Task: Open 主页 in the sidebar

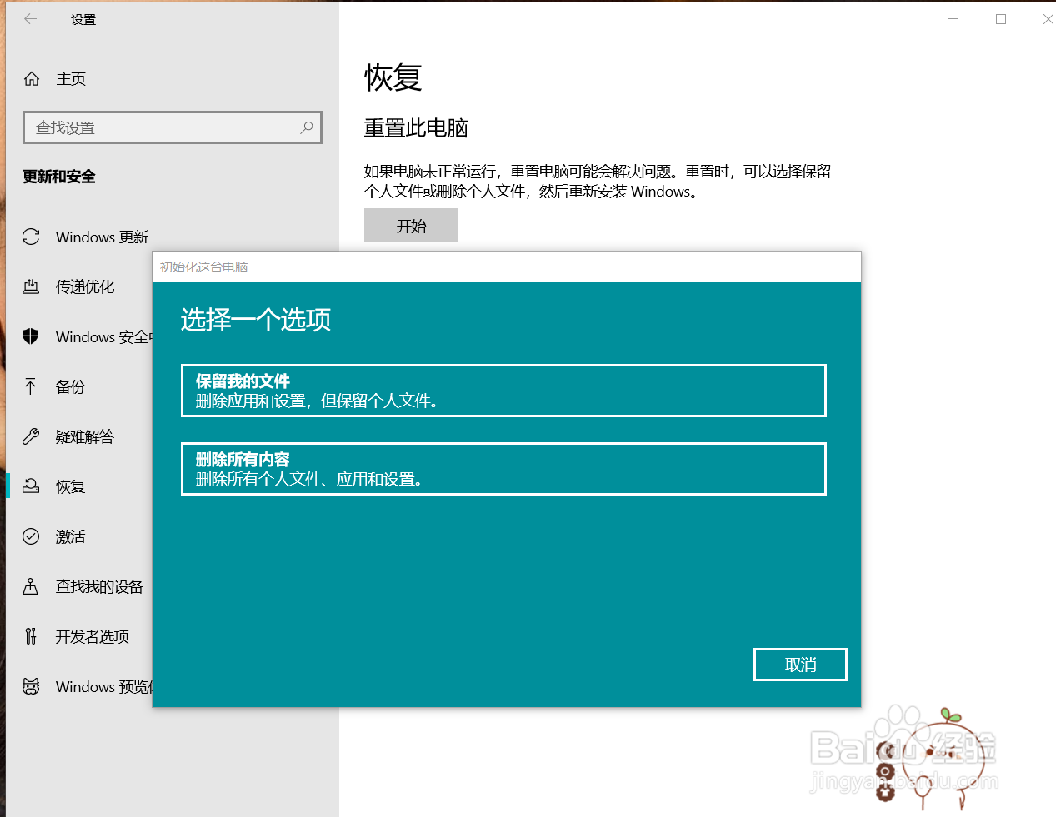Action: coord(71,78)
